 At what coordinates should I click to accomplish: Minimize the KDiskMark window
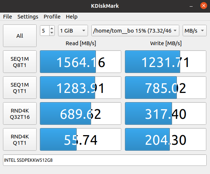tap(191, 6)
